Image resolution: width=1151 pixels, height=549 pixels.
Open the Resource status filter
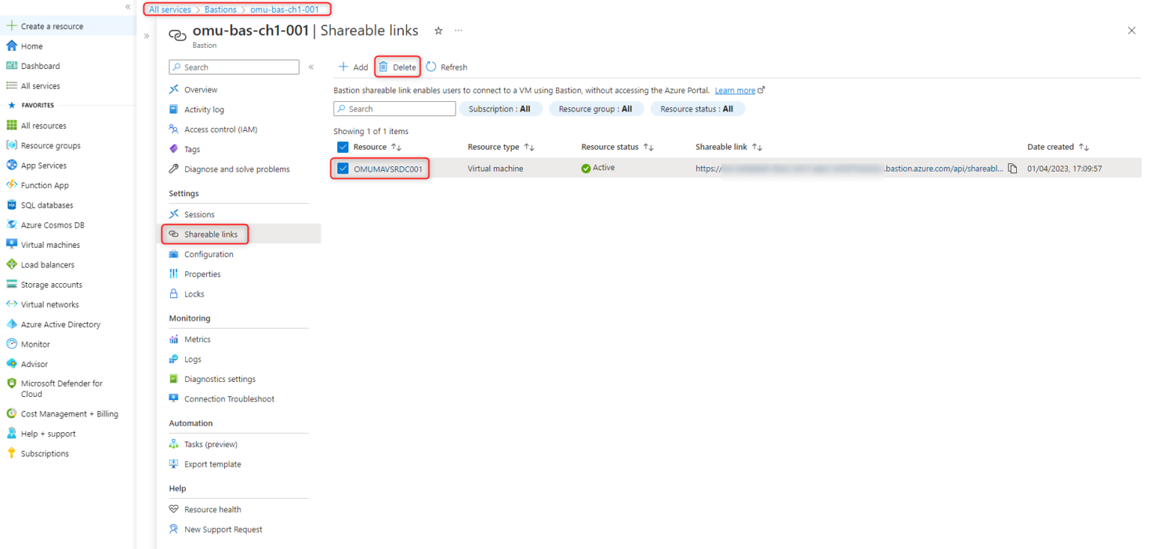tap(696, 109)
